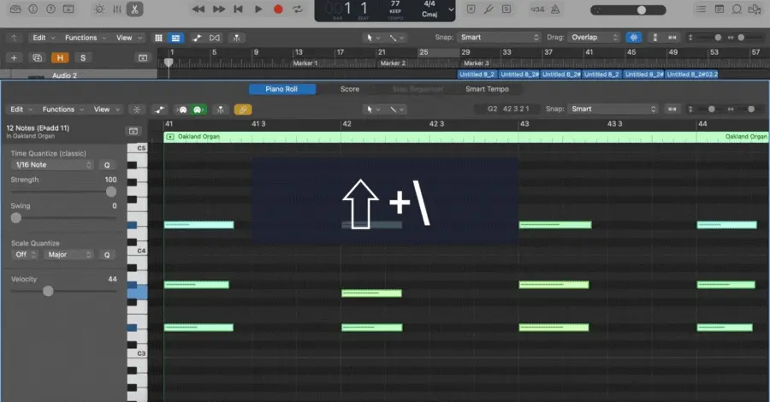Toggle Flex display in Tracks area
This screenshot has height=402, width=770.
(x=215, y=38)
